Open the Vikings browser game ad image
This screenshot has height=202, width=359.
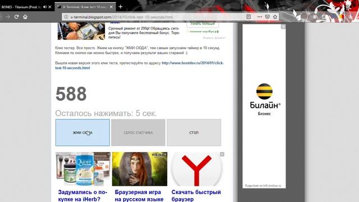pos(140,169)
